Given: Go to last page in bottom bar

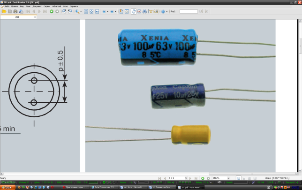Looking at the screenshot, I should (x=196, y=178).
